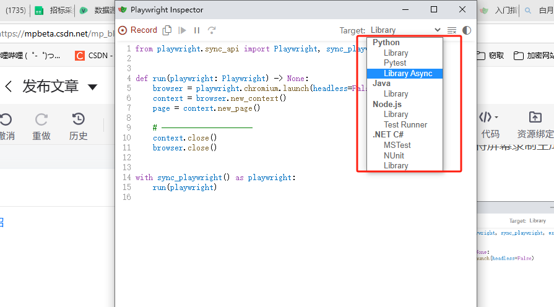Screen dimensions: 554x307
Task: Insert code with the 代码 icon
Action: (485, 117)
